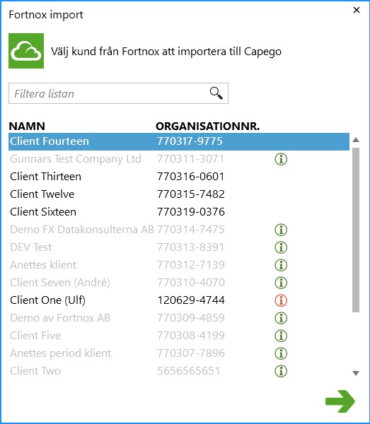Select DEV Test row
Viewport: 370px width, 424px height.
179,247
